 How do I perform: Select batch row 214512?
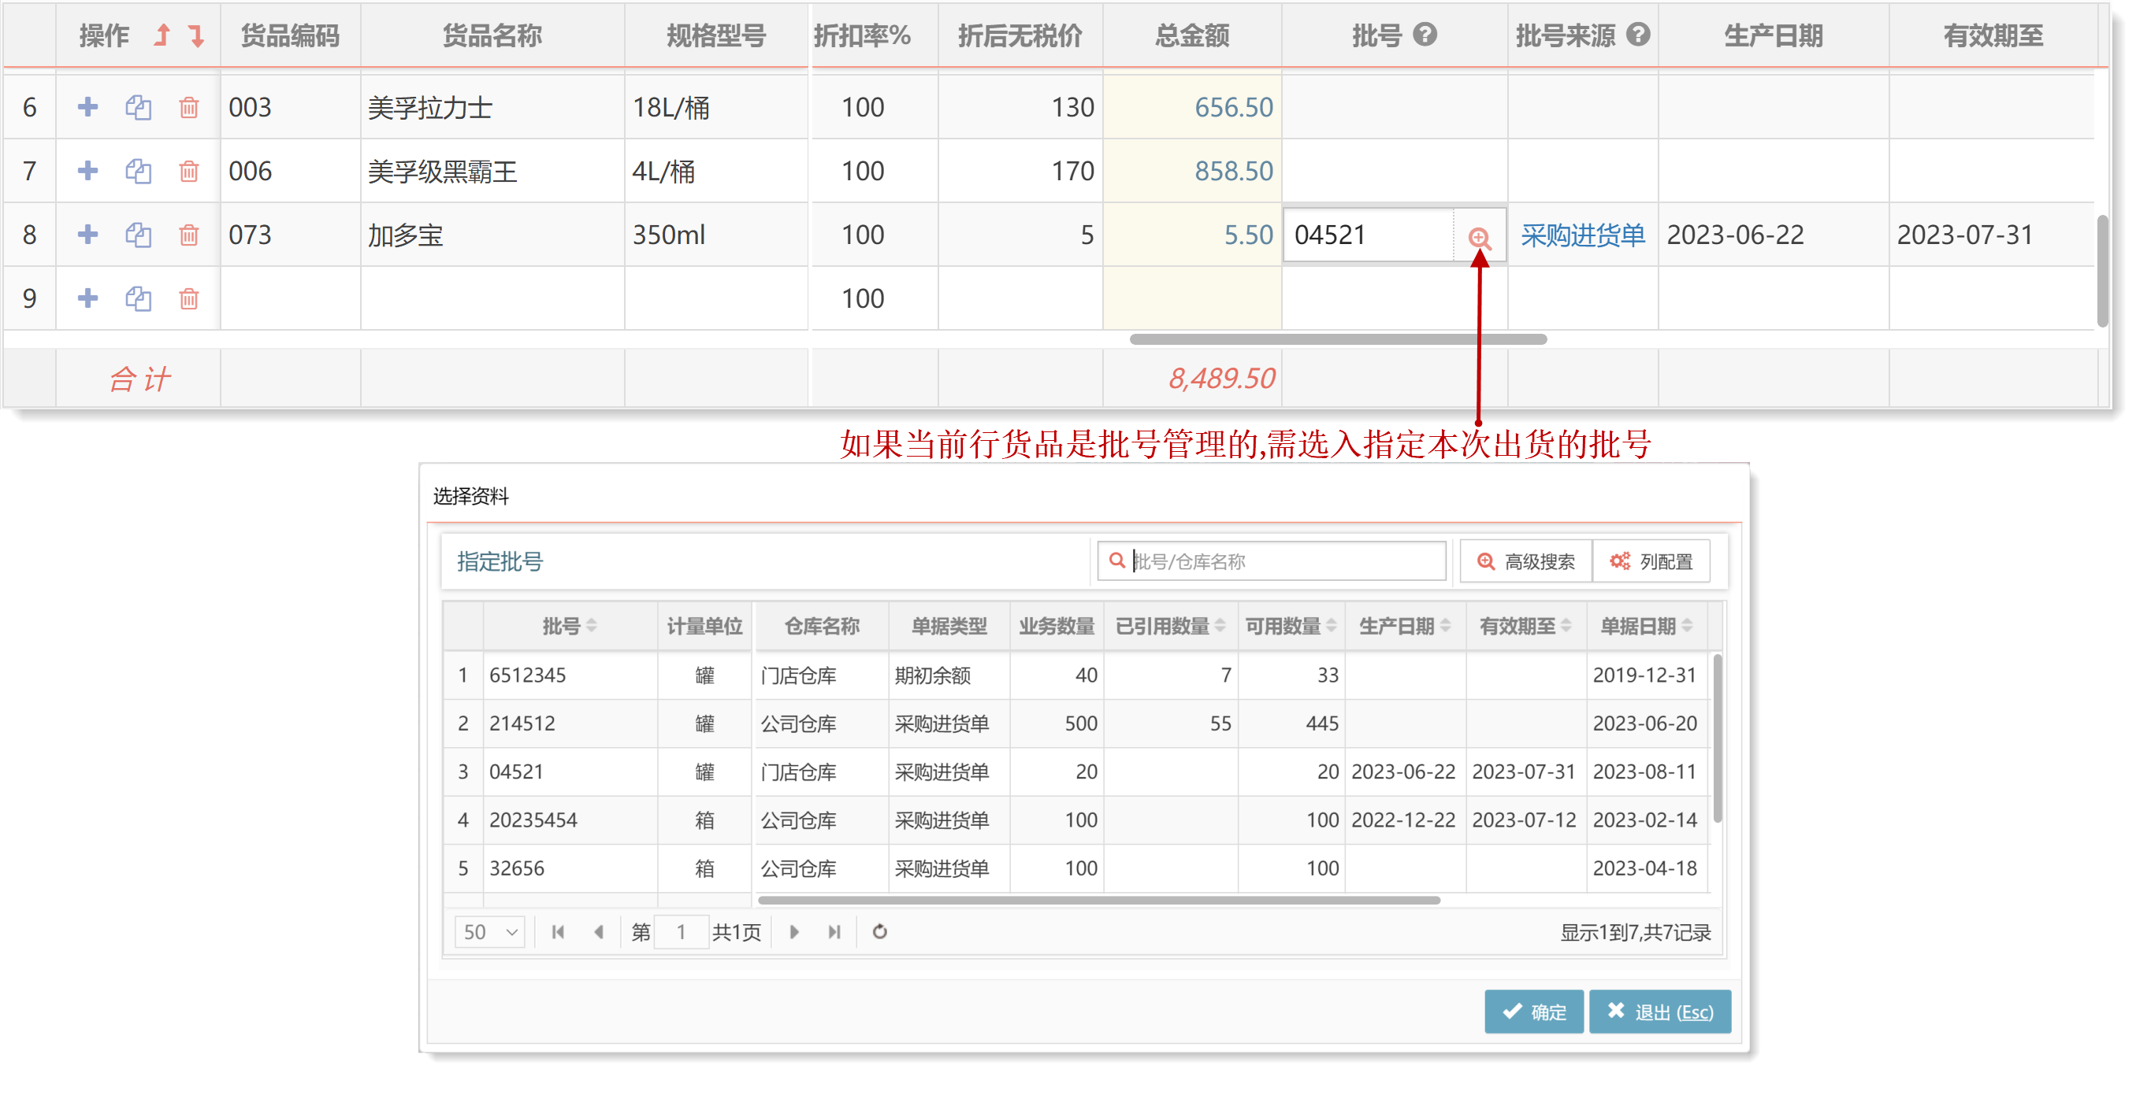1076,723
